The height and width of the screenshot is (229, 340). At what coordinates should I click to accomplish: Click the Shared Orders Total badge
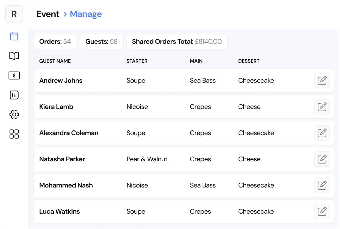tap(177, 42)
